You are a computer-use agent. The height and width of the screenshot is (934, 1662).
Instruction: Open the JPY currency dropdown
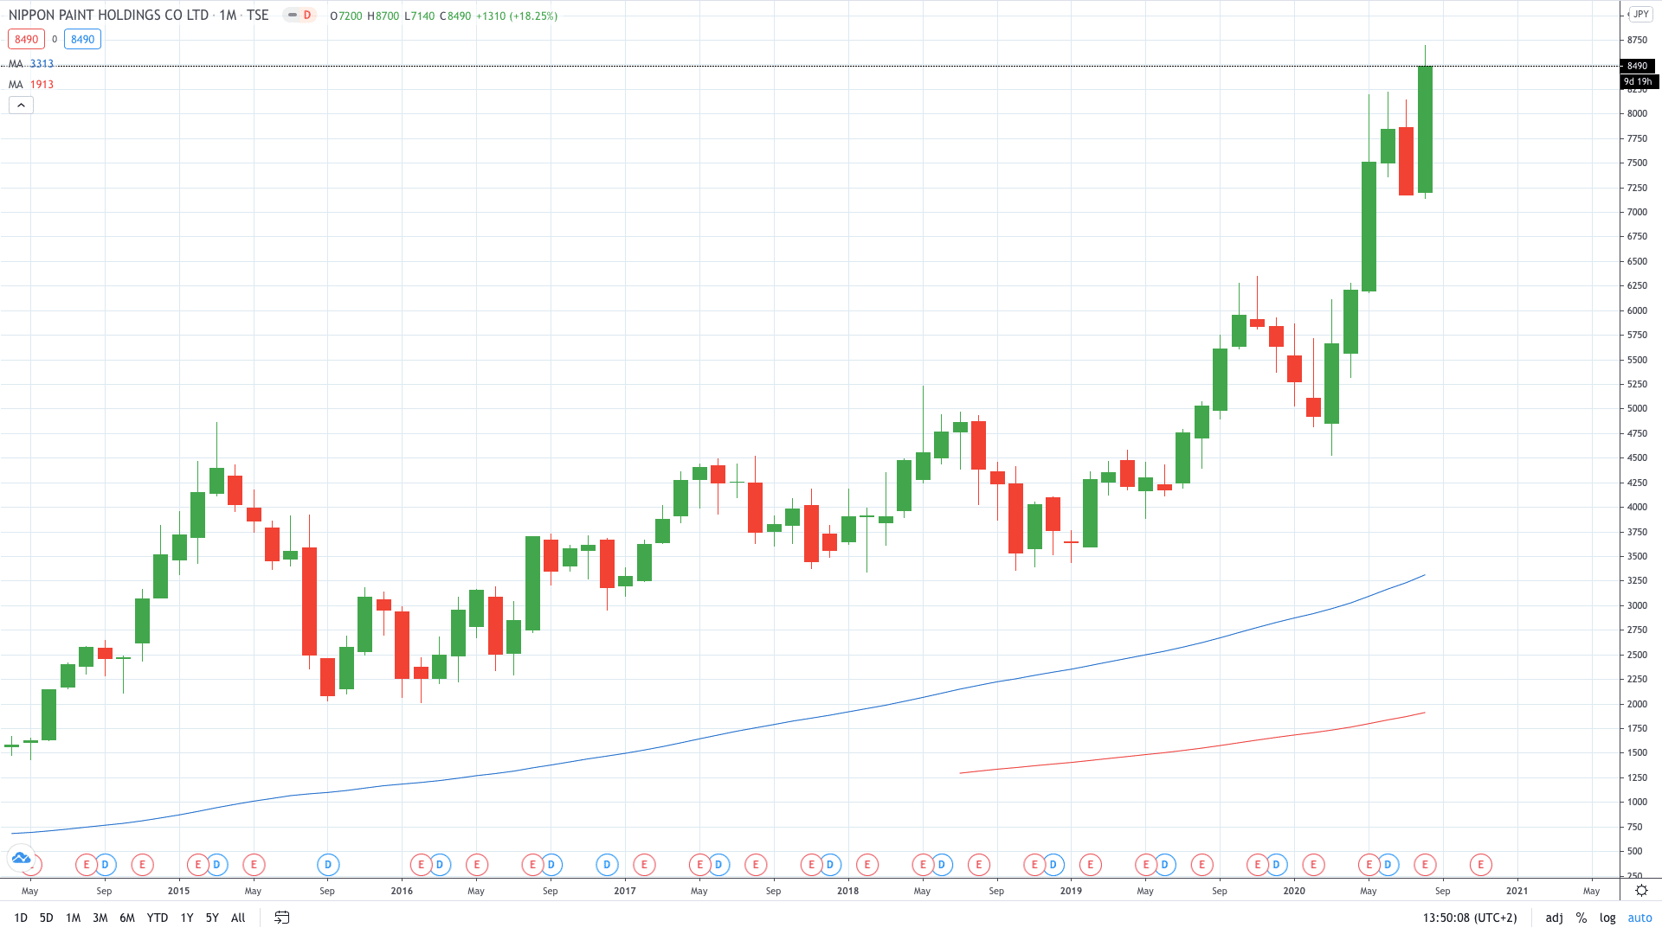(x=1640, y=15)
